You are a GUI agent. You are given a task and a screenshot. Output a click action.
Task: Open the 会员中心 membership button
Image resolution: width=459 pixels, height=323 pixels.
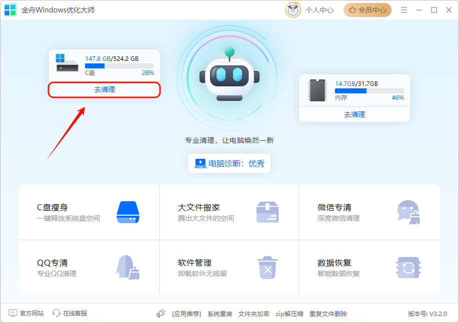(367, 10)
